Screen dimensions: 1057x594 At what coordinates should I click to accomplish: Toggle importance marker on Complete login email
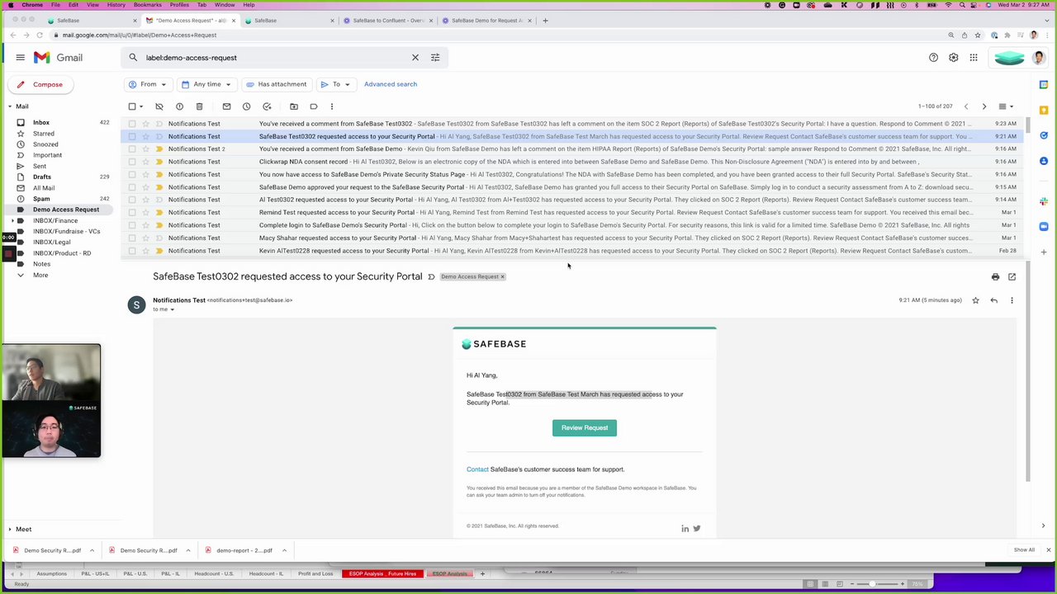159,225
